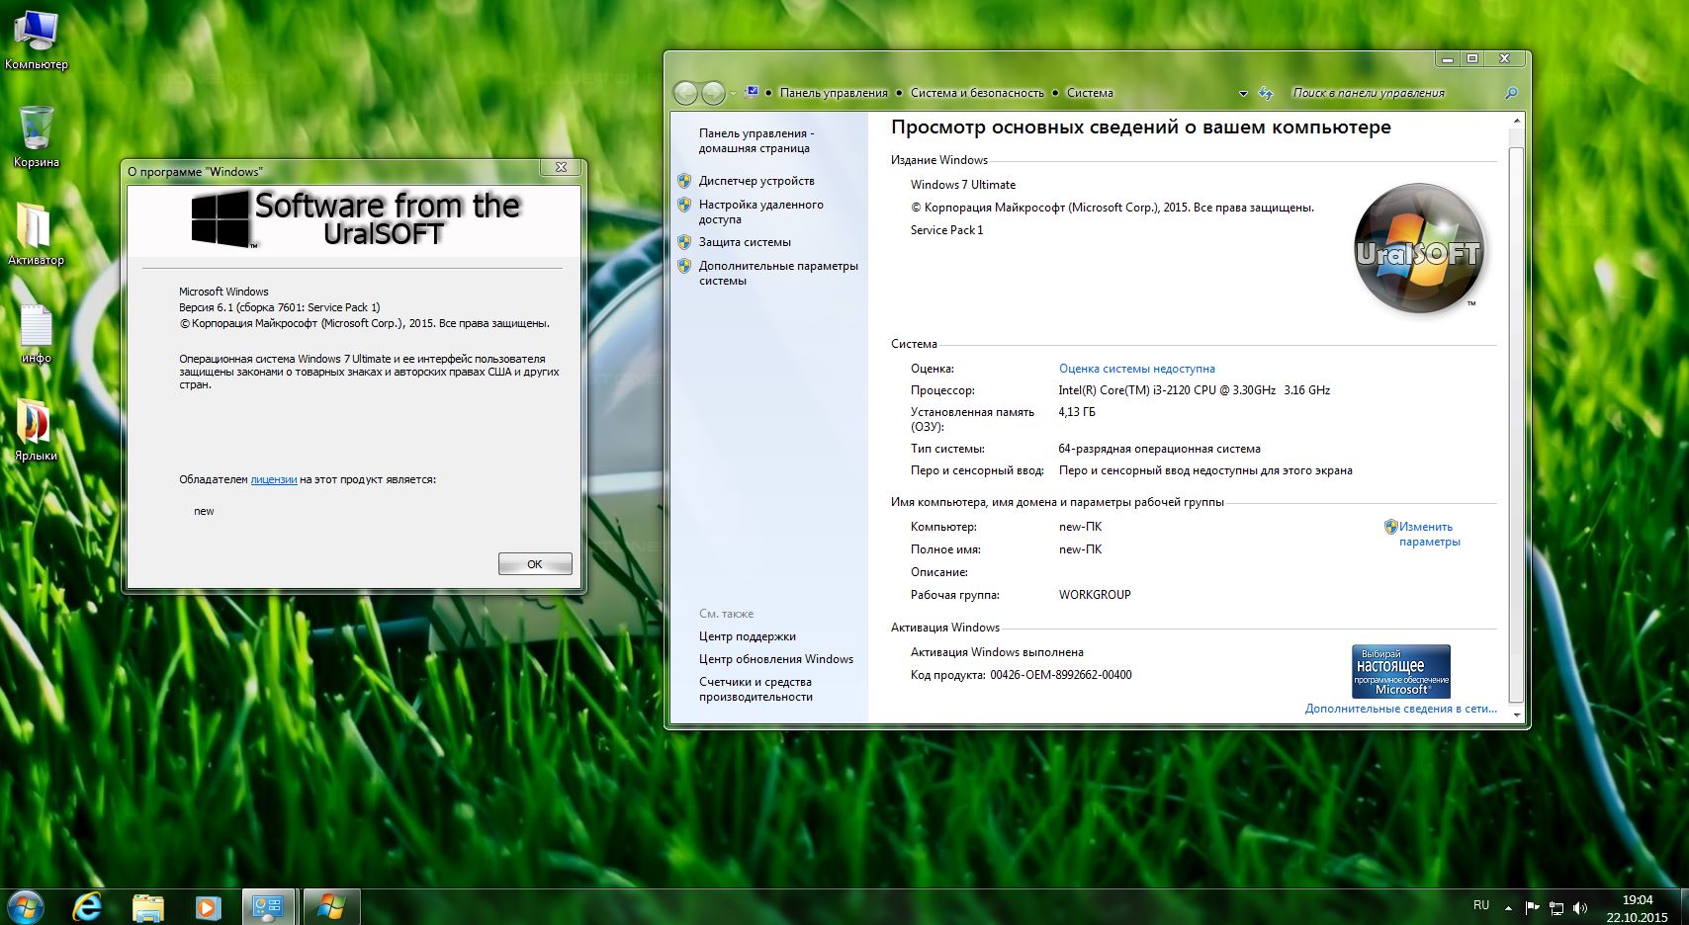Show hidden tray icons arrow

pos(1508,907)
